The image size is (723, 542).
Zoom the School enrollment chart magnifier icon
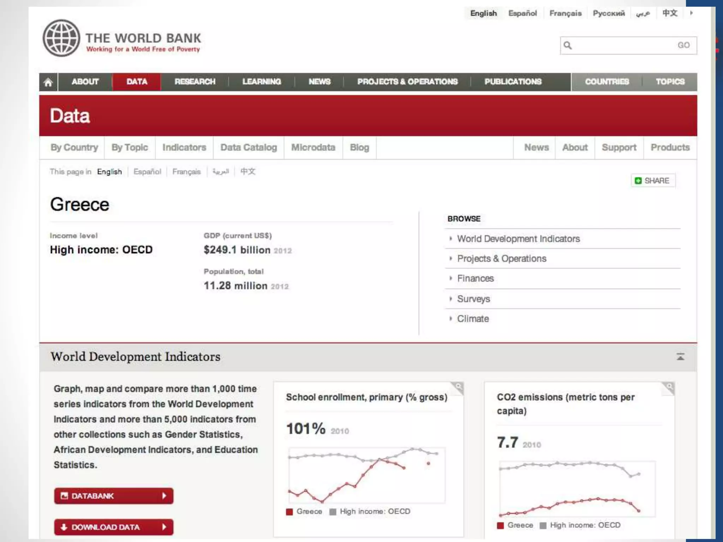pos(458,387)
